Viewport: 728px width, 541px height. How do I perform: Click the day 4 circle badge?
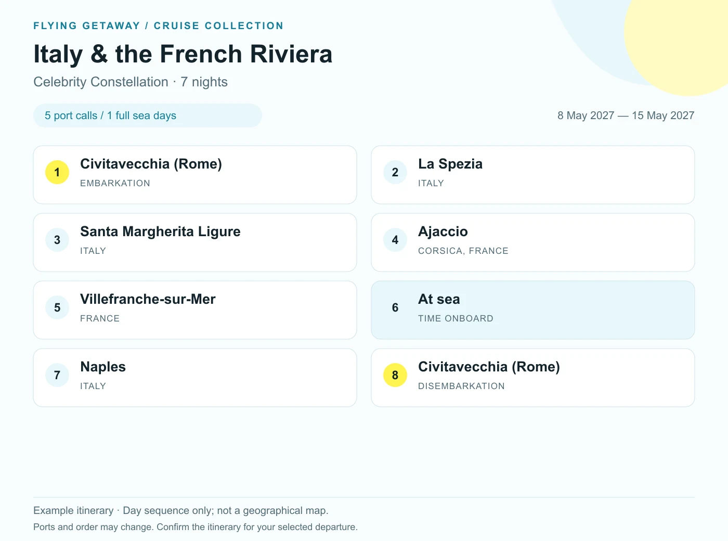pyautogui.click(x=395, y=240)
